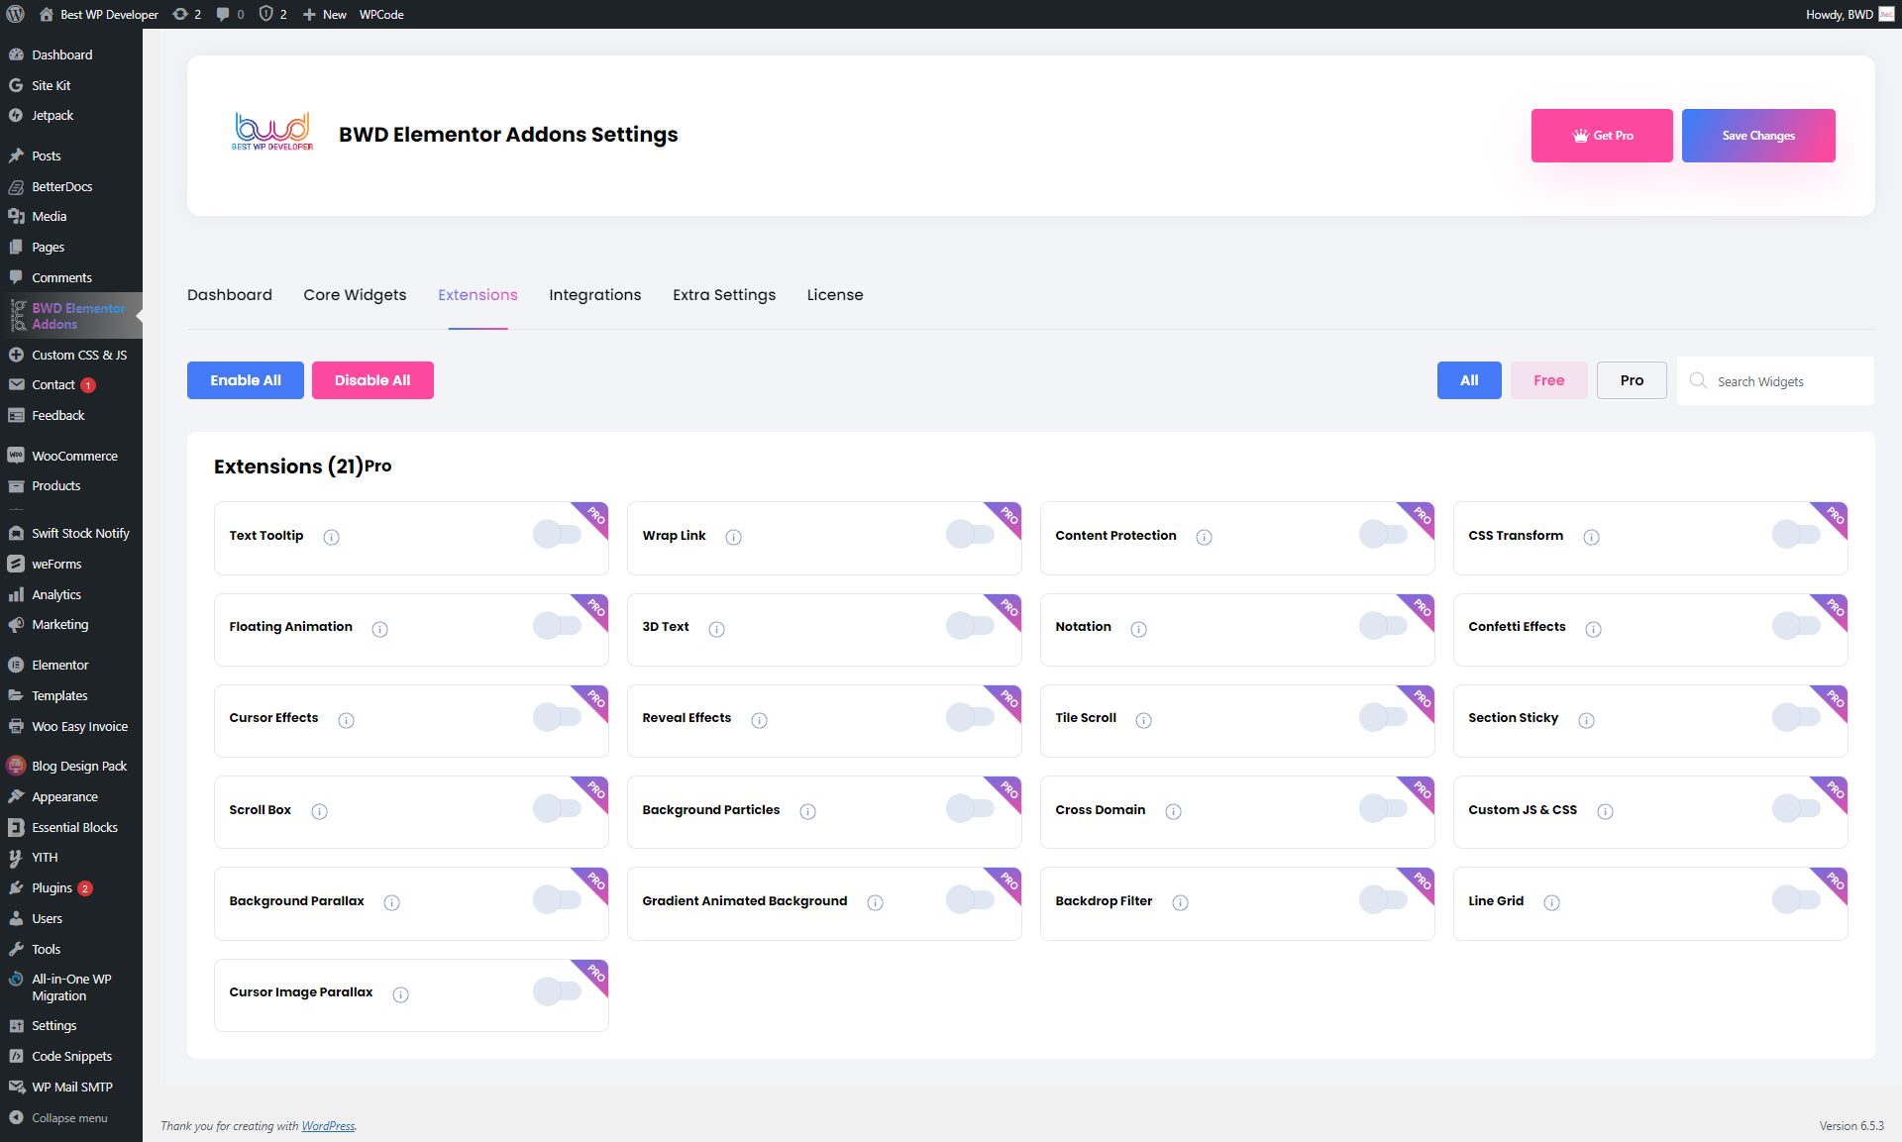Screen dimensions: 1902x1142
Task: Toggle the Text Tooltip extension switch
Action: 557,534
